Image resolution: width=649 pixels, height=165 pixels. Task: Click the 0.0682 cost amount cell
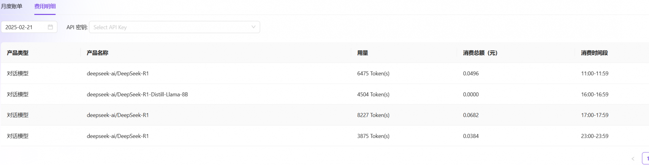pyautogui.click(x=471, y=115)
